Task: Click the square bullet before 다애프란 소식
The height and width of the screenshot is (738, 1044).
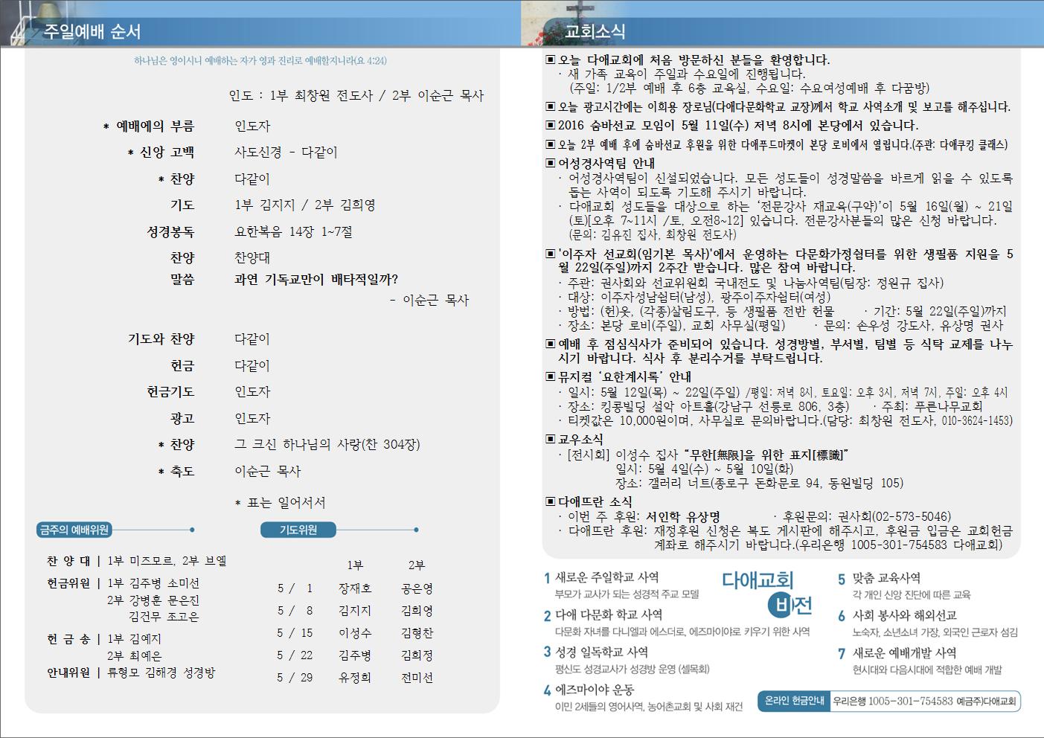Action: [x=551, y=502]
